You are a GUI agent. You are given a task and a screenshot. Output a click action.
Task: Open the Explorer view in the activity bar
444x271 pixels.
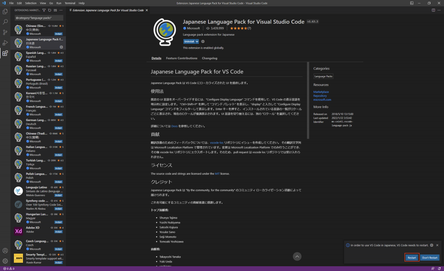pos(5,12)
